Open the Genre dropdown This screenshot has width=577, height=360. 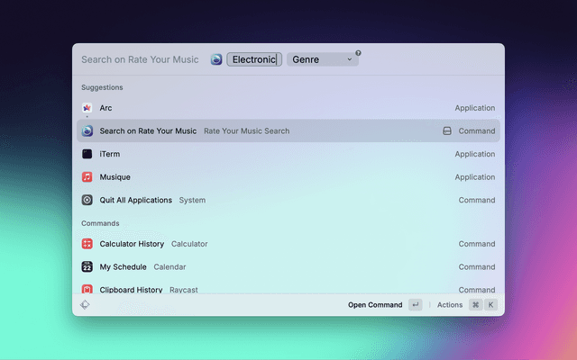[x=323, y=59]
